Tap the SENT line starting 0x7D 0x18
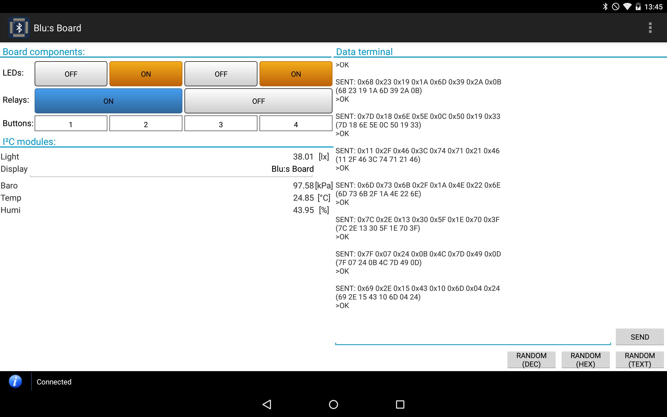 point(418,116)
